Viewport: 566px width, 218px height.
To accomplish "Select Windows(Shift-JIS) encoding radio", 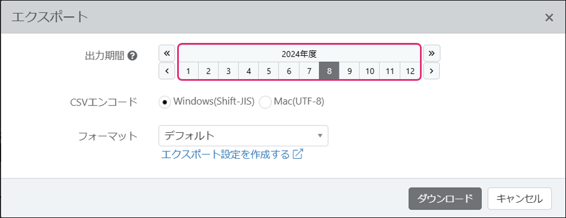I will click(165, 102).
